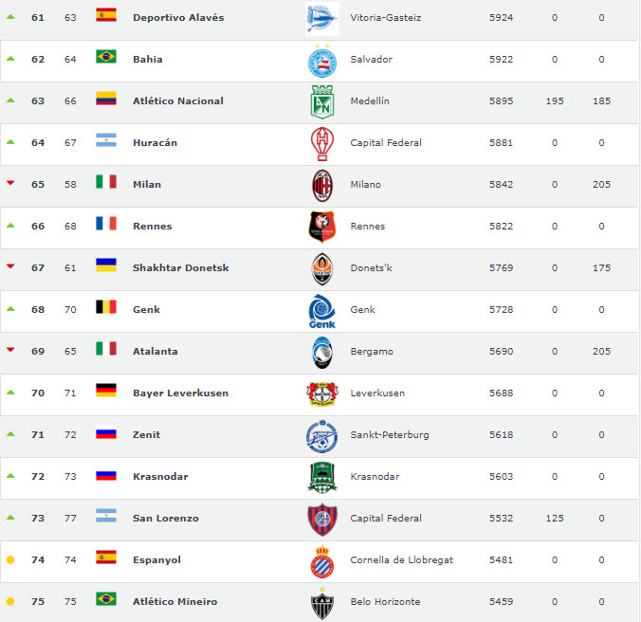Image resolution: width=641 pixels, height=622 pixels.
Task: Click the Bayer Leverkusen crest
Action: tap(322, 393)
